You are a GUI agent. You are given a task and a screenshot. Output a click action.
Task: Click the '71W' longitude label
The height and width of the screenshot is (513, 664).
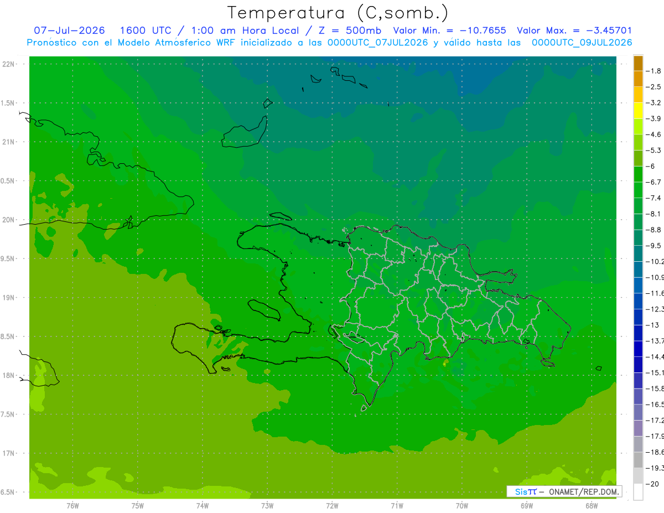point(397,505)
